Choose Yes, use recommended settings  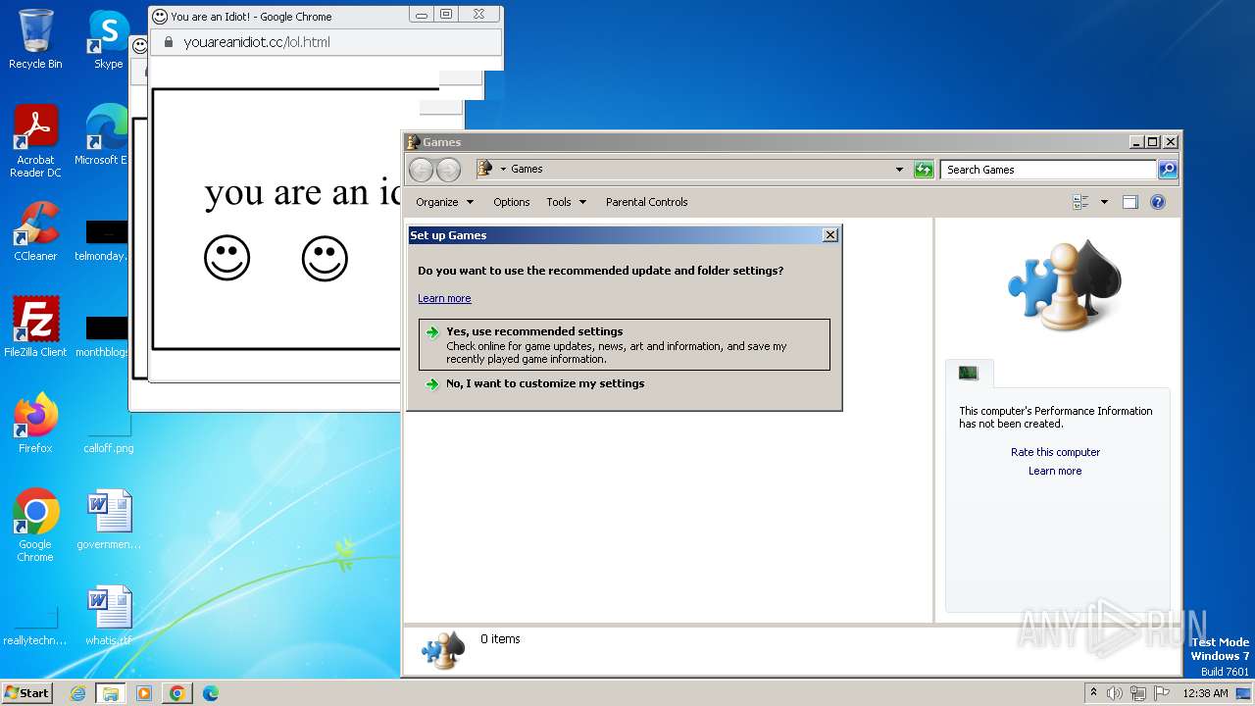pyautogui.click(x=624, y=344)
